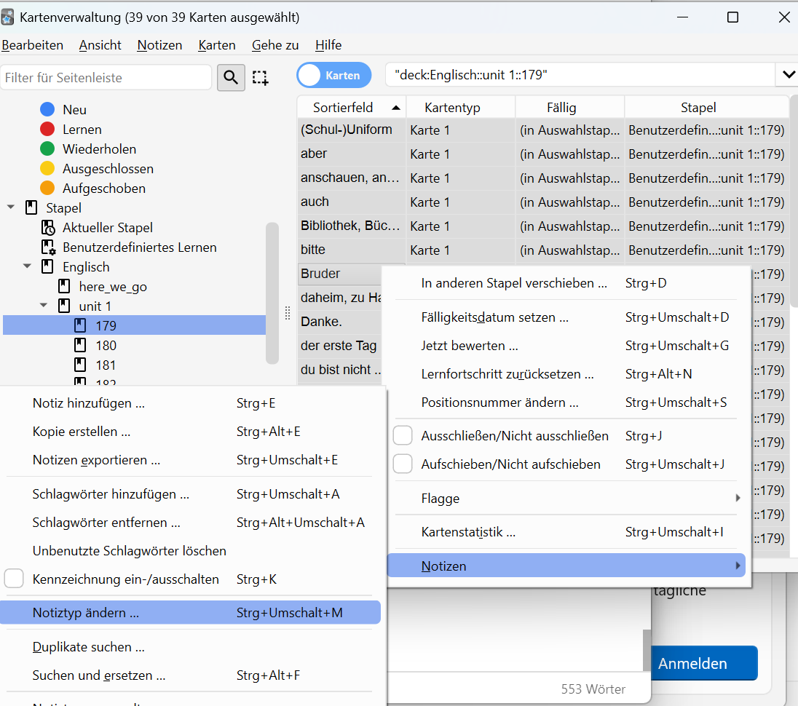
Task: Click the sidebar vertical scrollbar
Action: tap(272, 293)
